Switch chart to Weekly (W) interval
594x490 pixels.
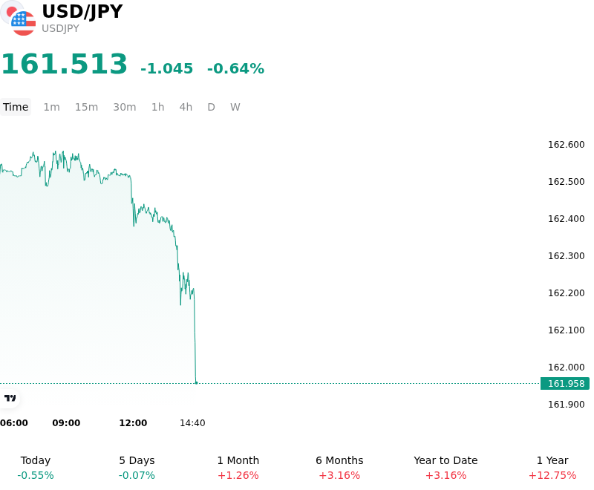235,107
